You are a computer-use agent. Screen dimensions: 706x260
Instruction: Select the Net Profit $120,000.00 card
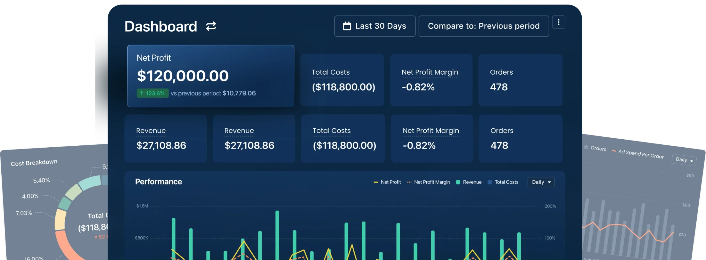click(x=211, y=76)
